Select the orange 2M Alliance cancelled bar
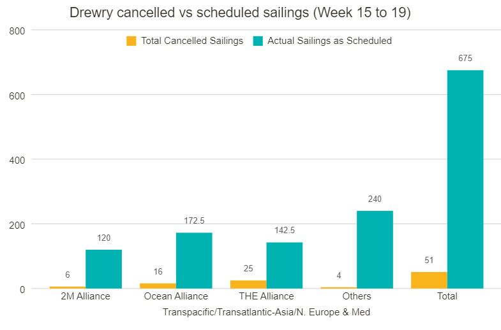 click(68, 287)
